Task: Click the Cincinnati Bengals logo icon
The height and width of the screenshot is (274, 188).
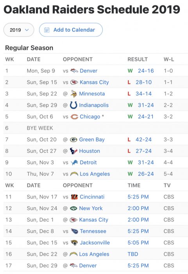Action: tap(74, 197)
